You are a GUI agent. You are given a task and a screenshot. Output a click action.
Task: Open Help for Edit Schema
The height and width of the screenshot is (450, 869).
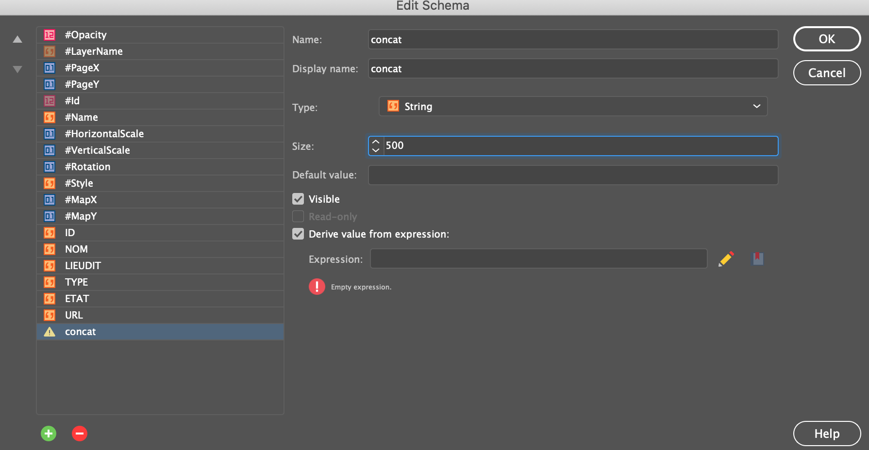[826, 434]
